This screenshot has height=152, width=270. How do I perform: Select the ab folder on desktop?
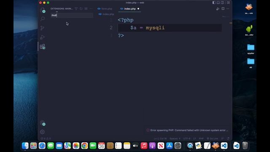pos(251,63)
